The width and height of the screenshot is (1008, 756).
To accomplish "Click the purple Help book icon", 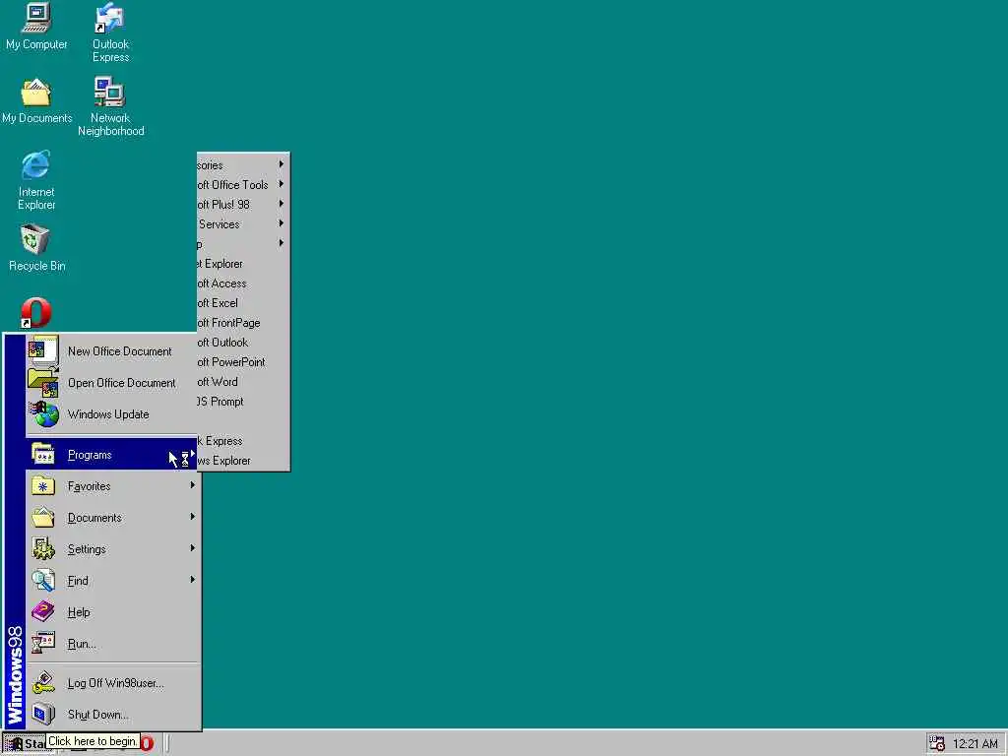I will click(43, 612).
